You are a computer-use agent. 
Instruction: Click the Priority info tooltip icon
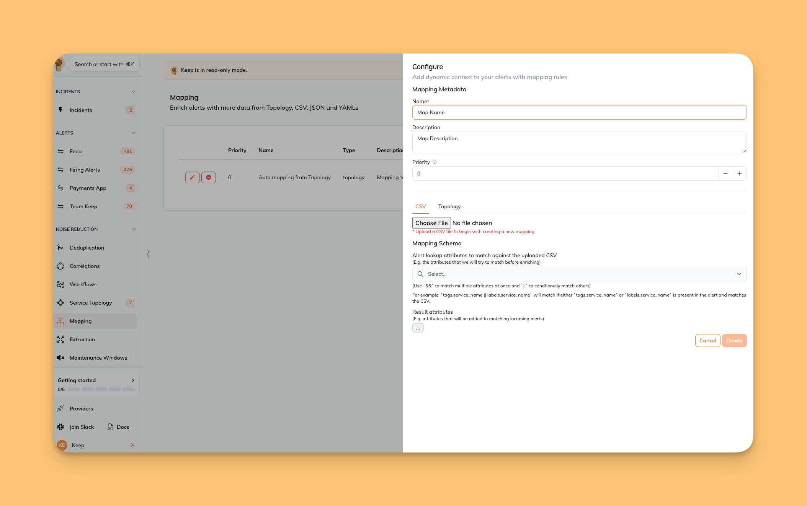pos(435,162)
